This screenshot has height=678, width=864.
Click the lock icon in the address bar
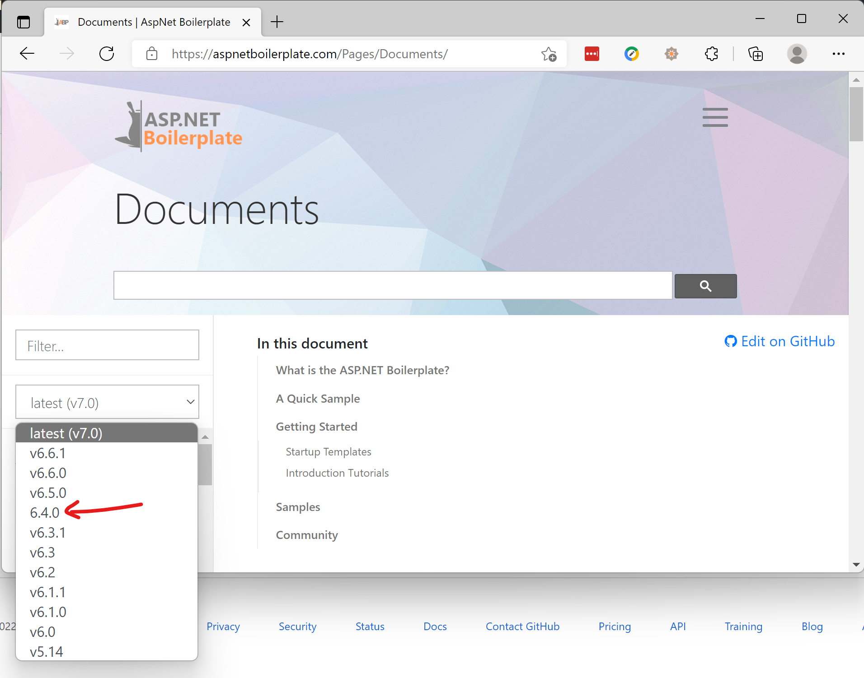[152, 53]
